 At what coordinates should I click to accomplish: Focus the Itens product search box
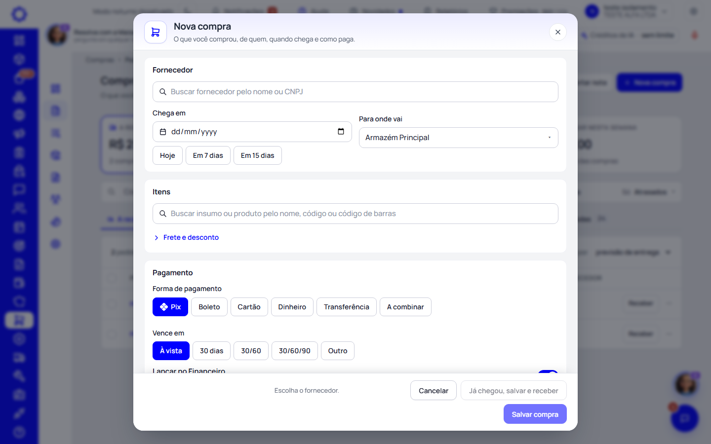355,214
